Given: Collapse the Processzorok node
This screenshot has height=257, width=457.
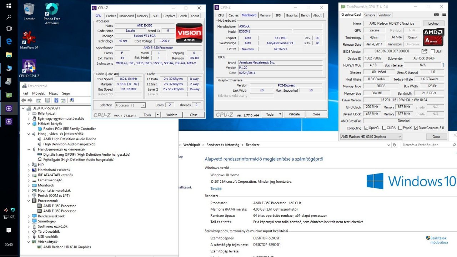Looking at the screenshot, I should pyautogui.click(x=29, y=201).
